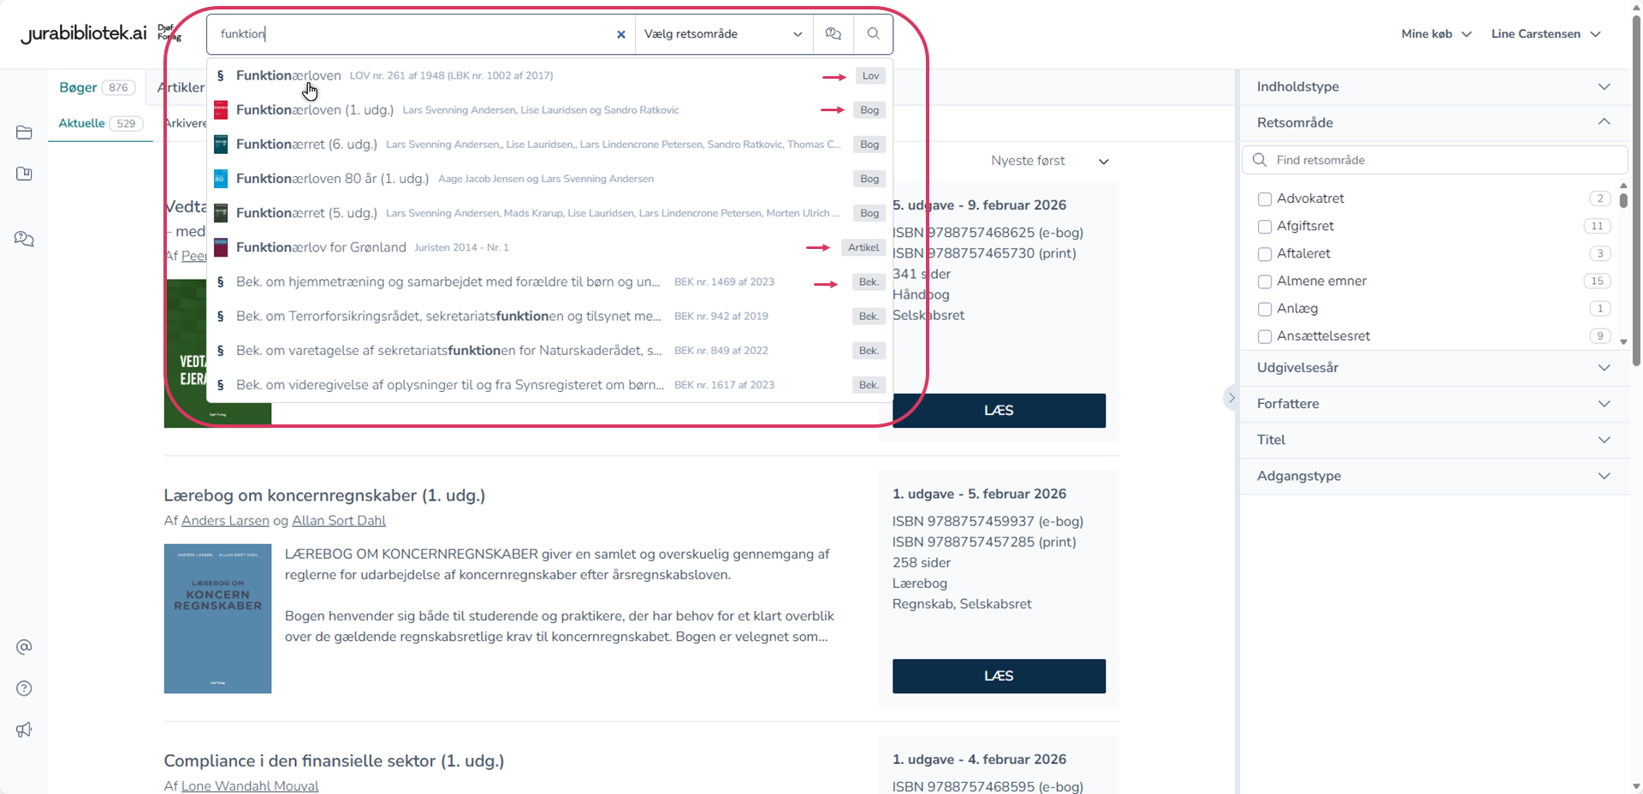Viewport: 1643px width, 794px height.
Task: Open author link Anders Larsen
Action: [225, 521]
